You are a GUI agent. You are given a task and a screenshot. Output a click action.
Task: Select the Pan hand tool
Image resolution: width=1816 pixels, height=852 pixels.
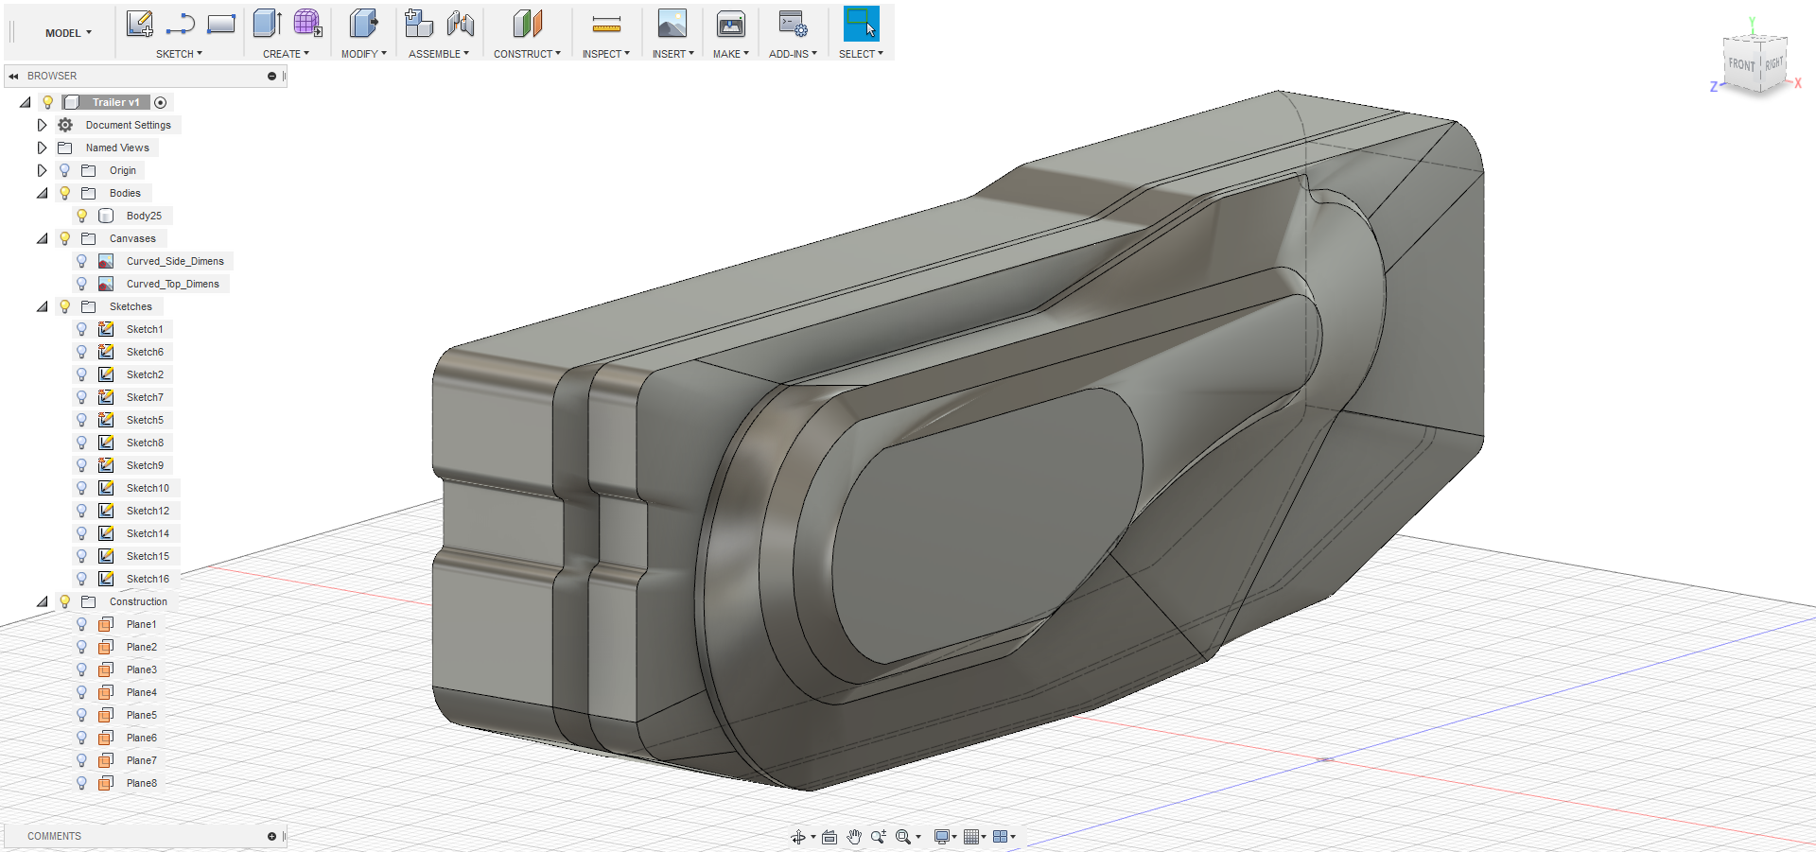(x=854, y=837)
